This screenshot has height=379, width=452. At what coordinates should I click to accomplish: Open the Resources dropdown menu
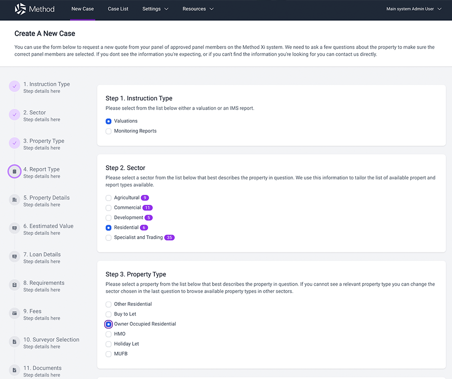[198, 9]
